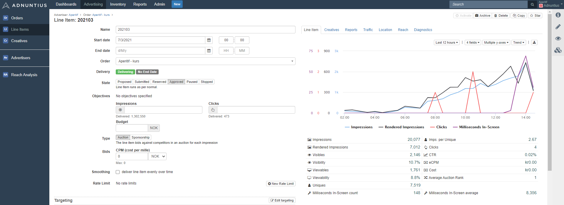Click the download chart data icon
This screenshot has width=564, height=205.
(x=534, y=42)
